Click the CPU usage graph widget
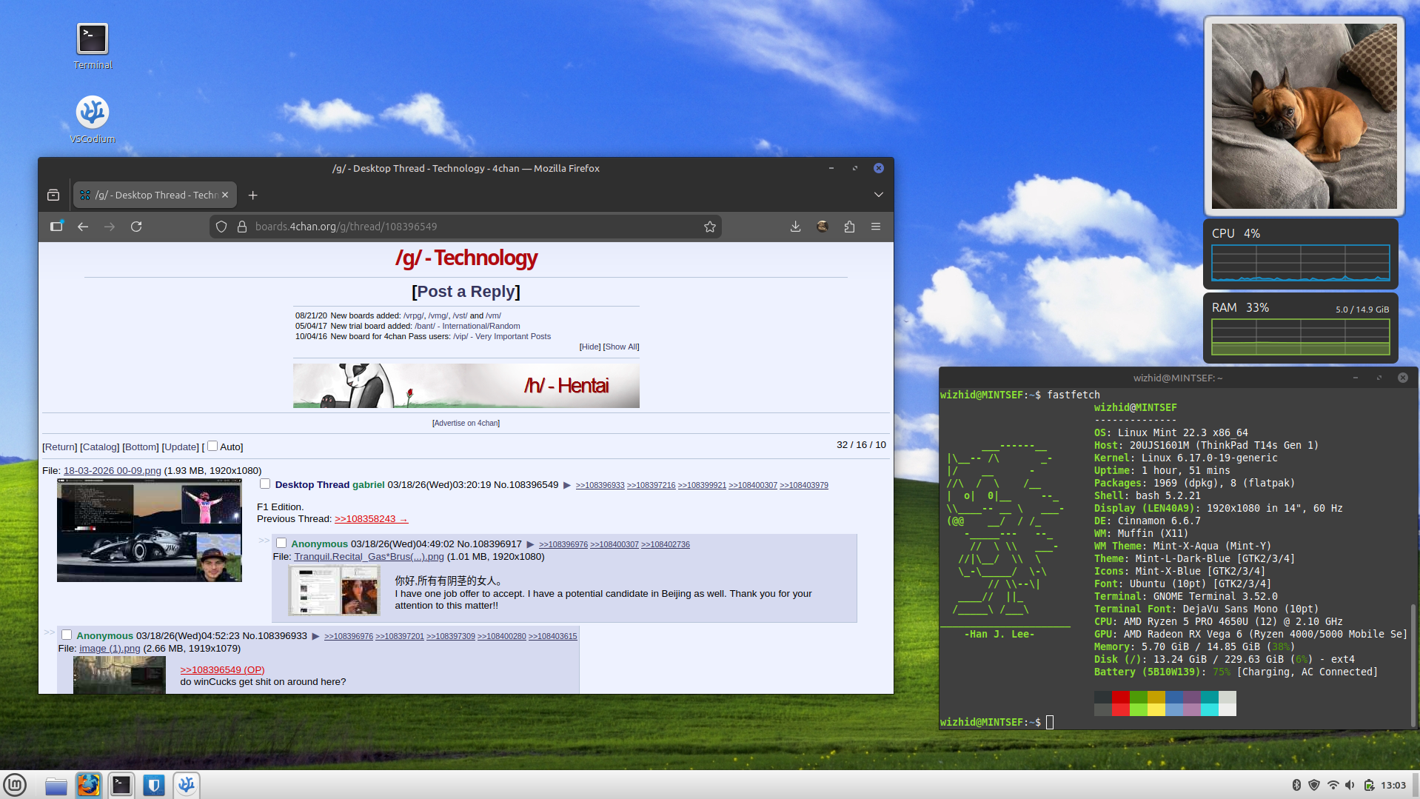Screen dimensions: 1420x799 click(1301, 263)
